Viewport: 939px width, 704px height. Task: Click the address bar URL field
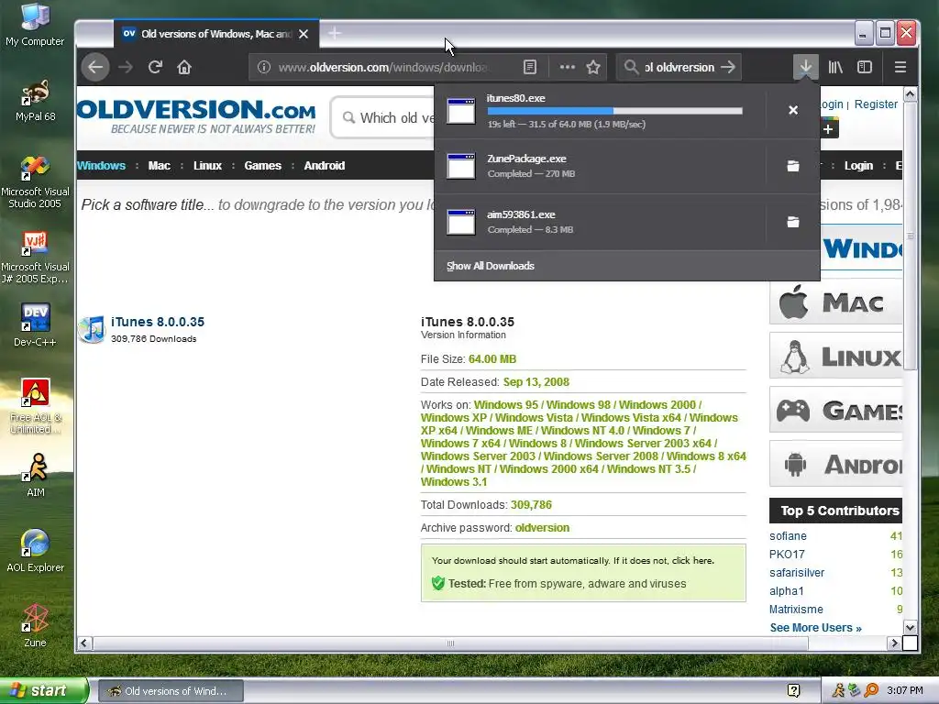(383, 67)
